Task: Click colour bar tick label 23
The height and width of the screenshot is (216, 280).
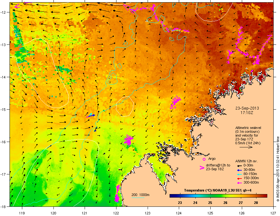Action: coord(180,203)
